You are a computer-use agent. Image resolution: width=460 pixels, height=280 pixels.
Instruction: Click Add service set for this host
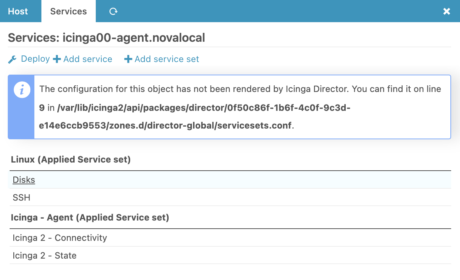(x=165, y=59)
